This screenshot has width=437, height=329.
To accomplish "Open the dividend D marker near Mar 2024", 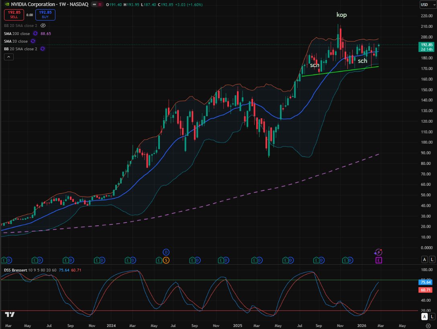I will 133,260.
